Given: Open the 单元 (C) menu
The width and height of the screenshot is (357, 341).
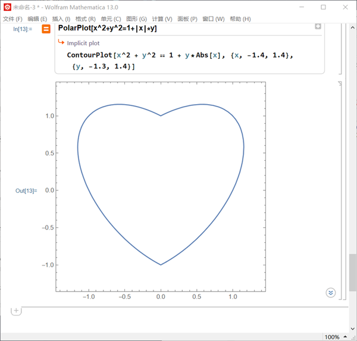Looking at the screenshot, I should coord(111,19).
